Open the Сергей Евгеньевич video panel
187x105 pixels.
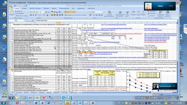(x=165, y=86)
